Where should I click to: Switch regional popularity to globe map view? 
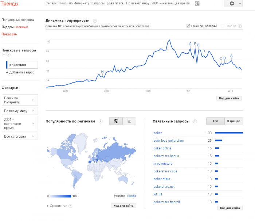tap(116, 121)
